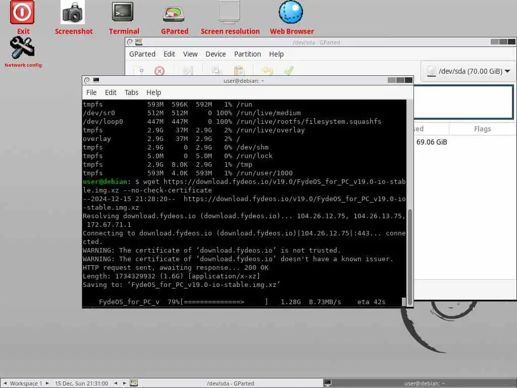
Task: Click the terminal title bar 'user@debian: ~'
Action: [244, 80]
